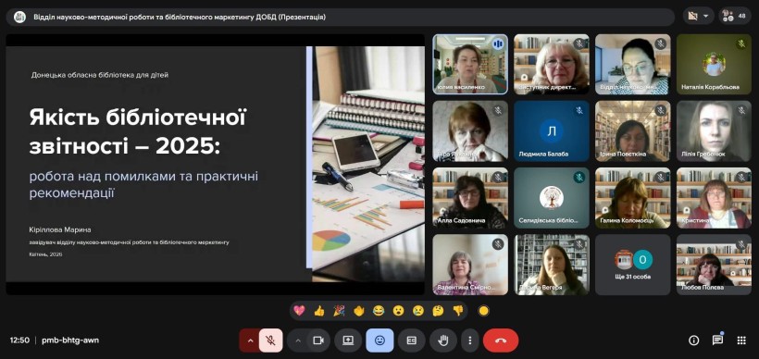
Task: Click the meeting title Відділ науково-методичної роботи
Action: [180, 17]
